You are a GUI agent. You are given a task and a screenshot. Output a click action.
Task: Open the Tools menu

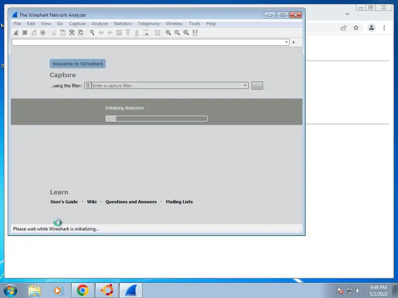194,24
